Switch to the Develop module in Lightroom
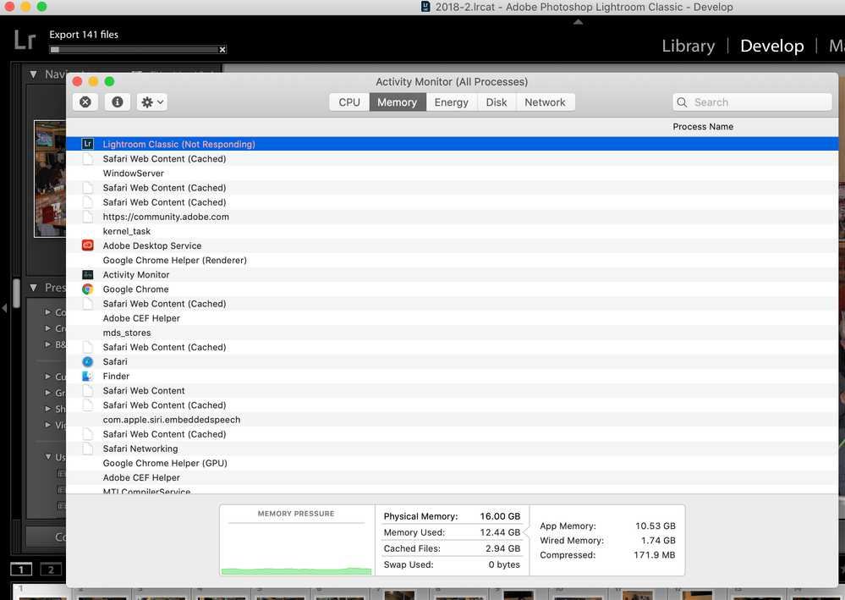This screenshot has width=845, height=600. pos(771,46)
